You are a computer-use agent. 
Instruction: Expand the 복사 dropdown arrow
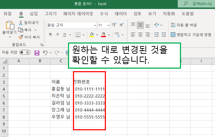coord(35,30)
